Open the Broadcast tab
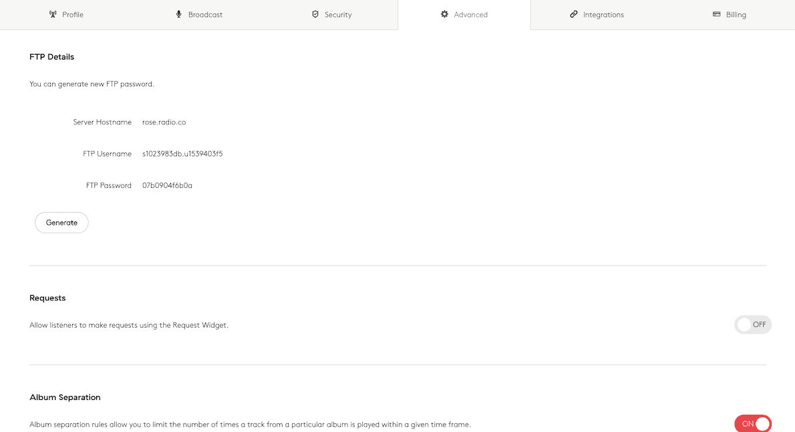The image size is (795, 432). [x=205, y=15]
